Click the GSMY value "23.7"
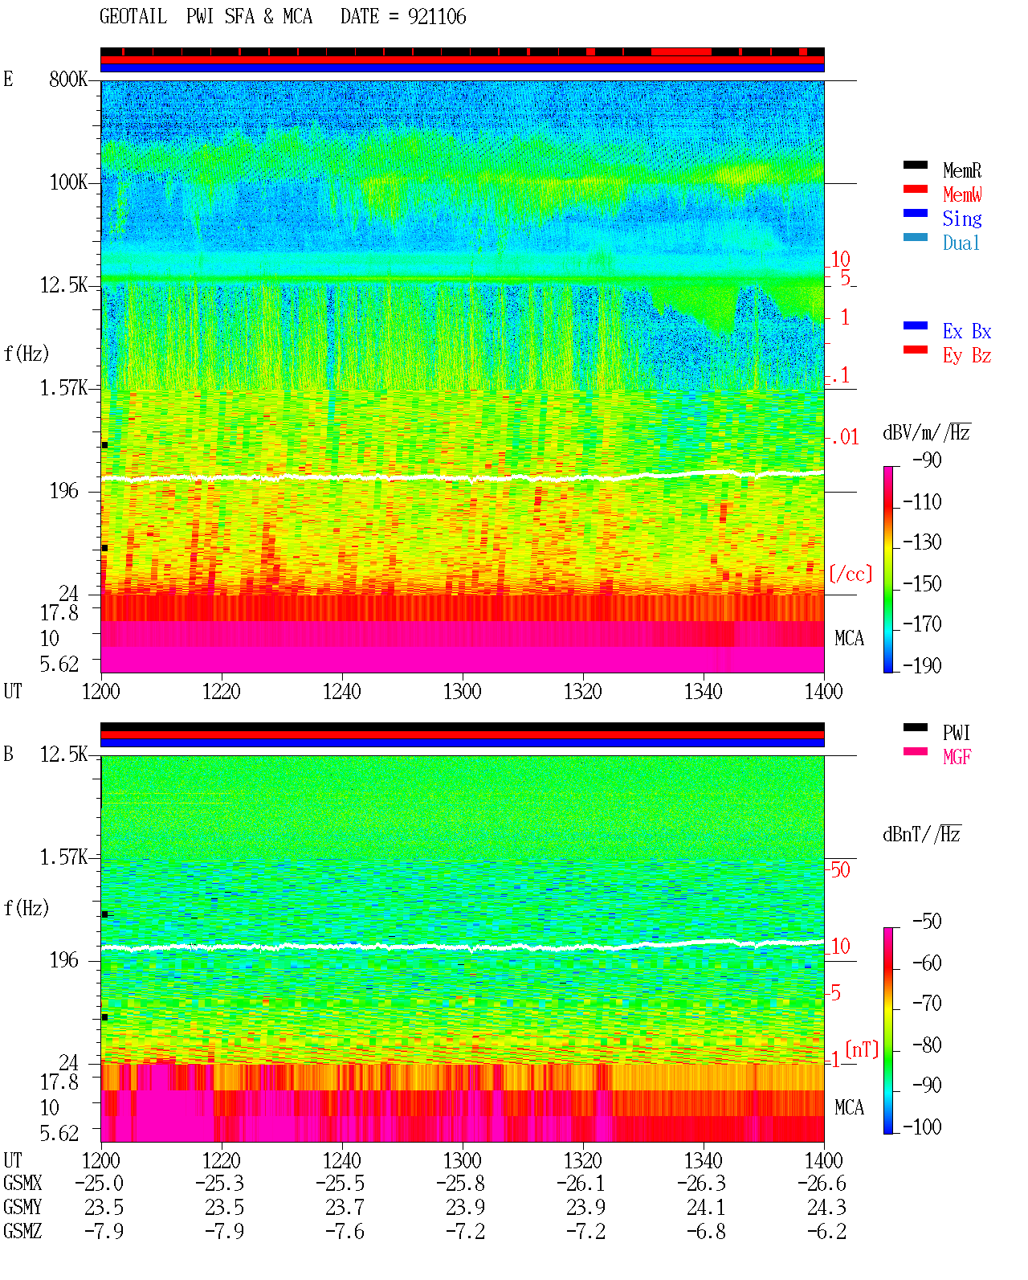The image size is (1028, 1280). pos(345,1207)
